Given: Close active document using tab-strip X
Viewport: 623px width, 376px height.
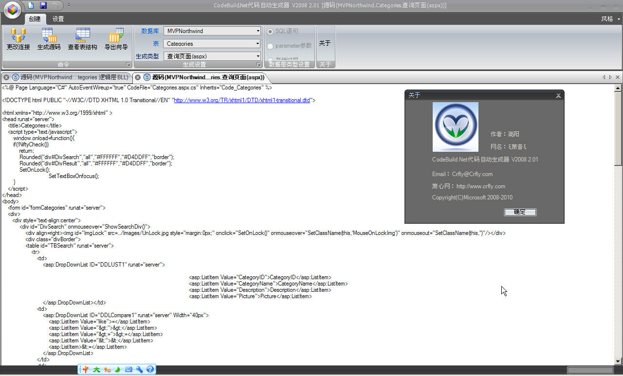Looking at the screenshot, I should [618, 77].
